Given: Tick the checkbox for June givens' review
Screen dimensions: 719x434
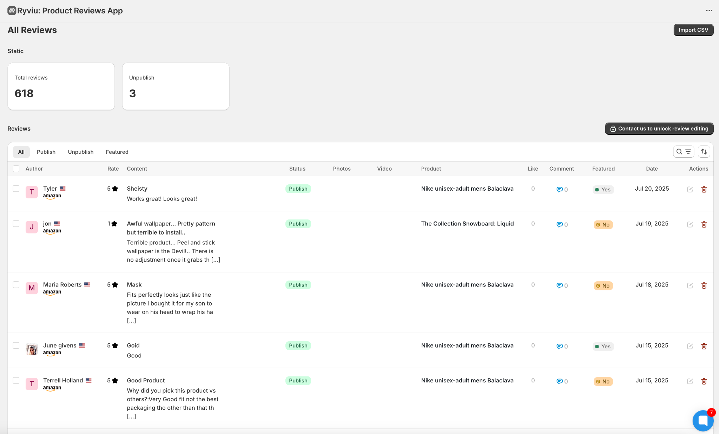Looking at the screenshot, I should coord(16,346).
